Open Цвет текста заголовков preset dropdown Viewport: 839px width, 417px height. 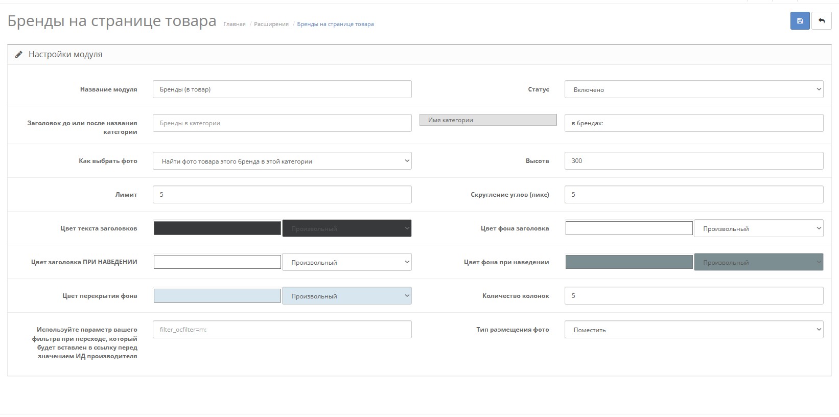346,228
